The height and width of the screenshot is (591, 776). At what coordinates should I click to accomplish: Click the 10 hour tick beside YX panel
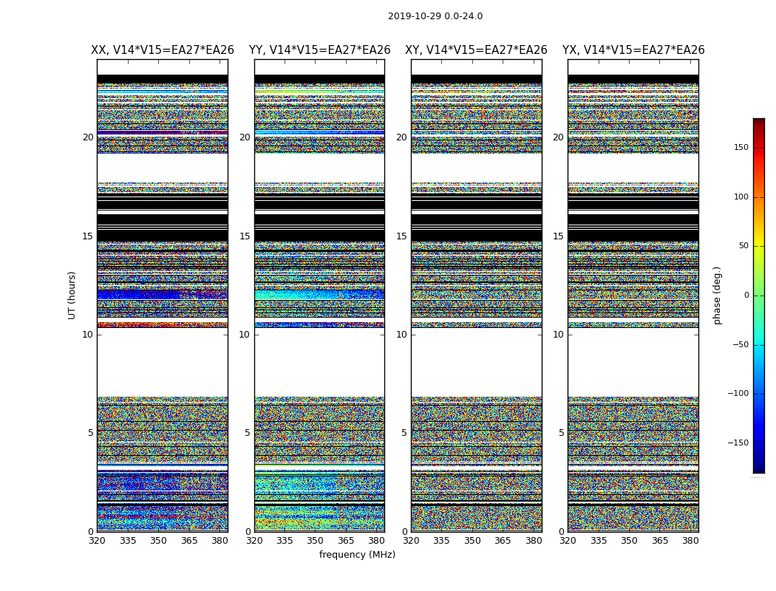tap(559, 335)
